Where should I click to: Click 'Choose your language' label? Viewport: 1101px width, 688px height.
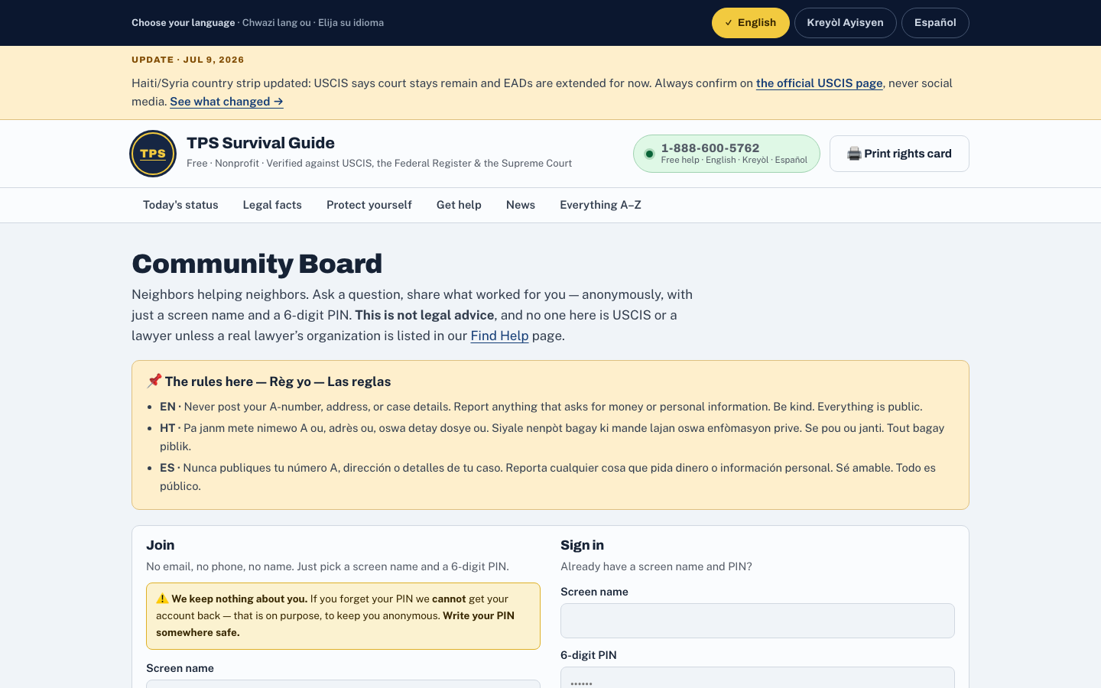(x=183, y=23)
